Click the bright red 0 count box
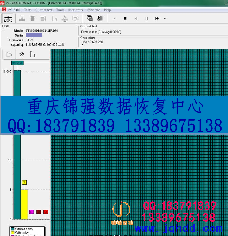Viewport: 228px width, 236px height. 46,212
